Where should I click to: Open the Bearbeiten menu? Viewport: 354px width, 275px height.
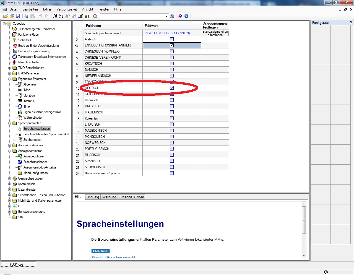click(30, 9)
